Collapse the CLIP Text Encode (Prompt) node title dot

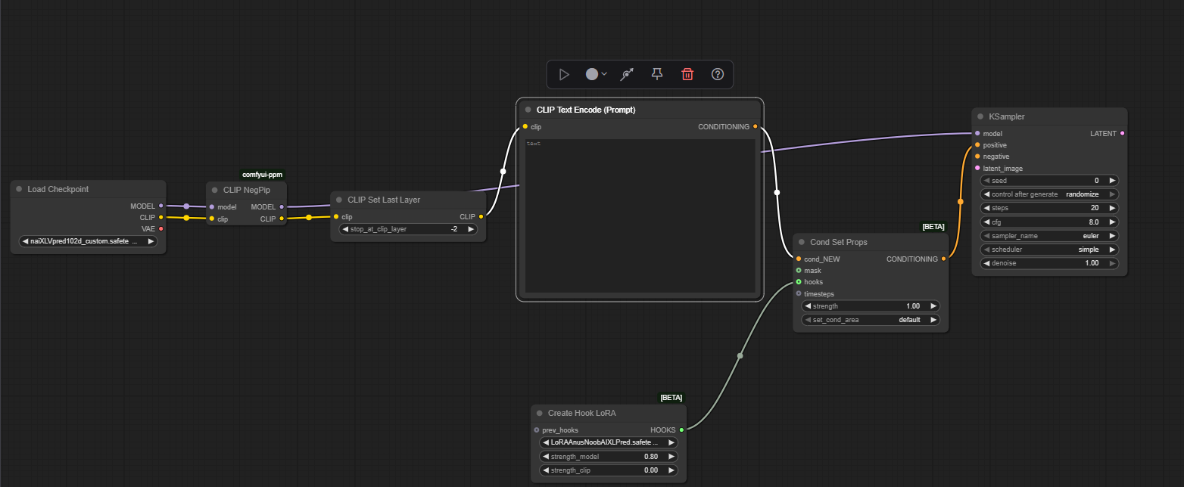pos(528,110)
